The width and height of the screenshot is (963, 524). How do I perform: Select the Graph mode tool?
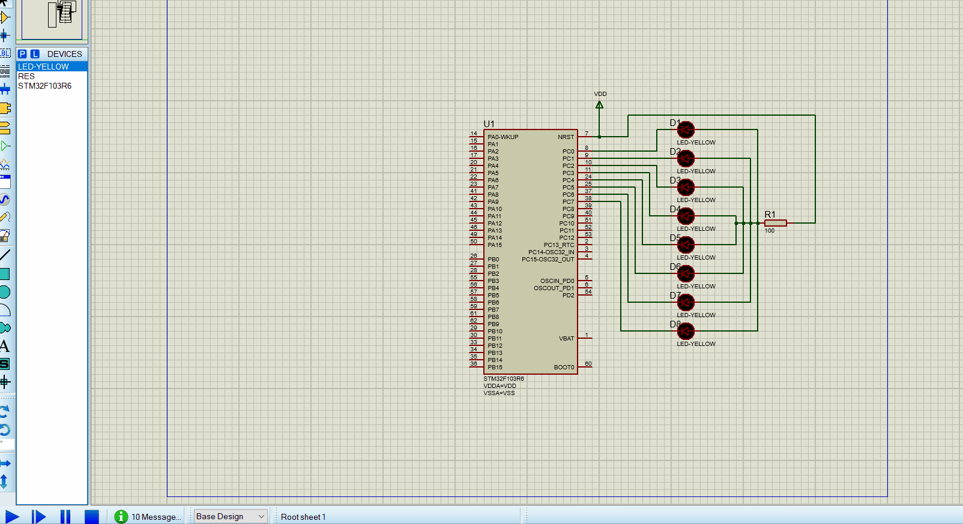(x=5, y=163)
